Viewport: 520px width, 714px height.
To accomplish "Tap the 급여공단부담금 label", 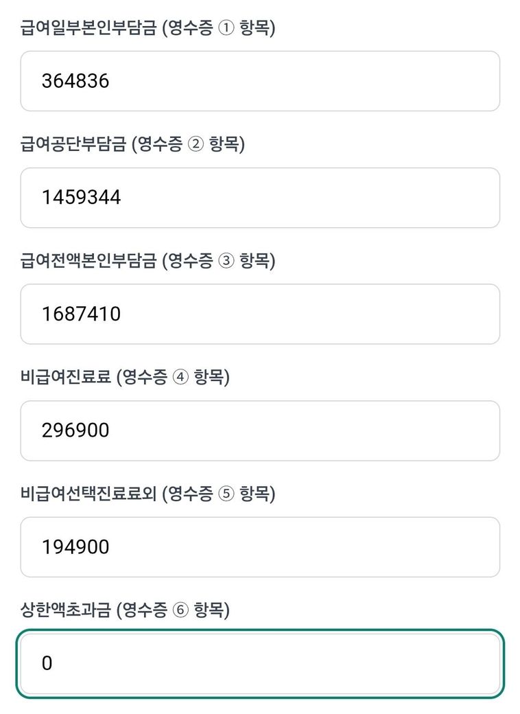I will click(73, 146).
